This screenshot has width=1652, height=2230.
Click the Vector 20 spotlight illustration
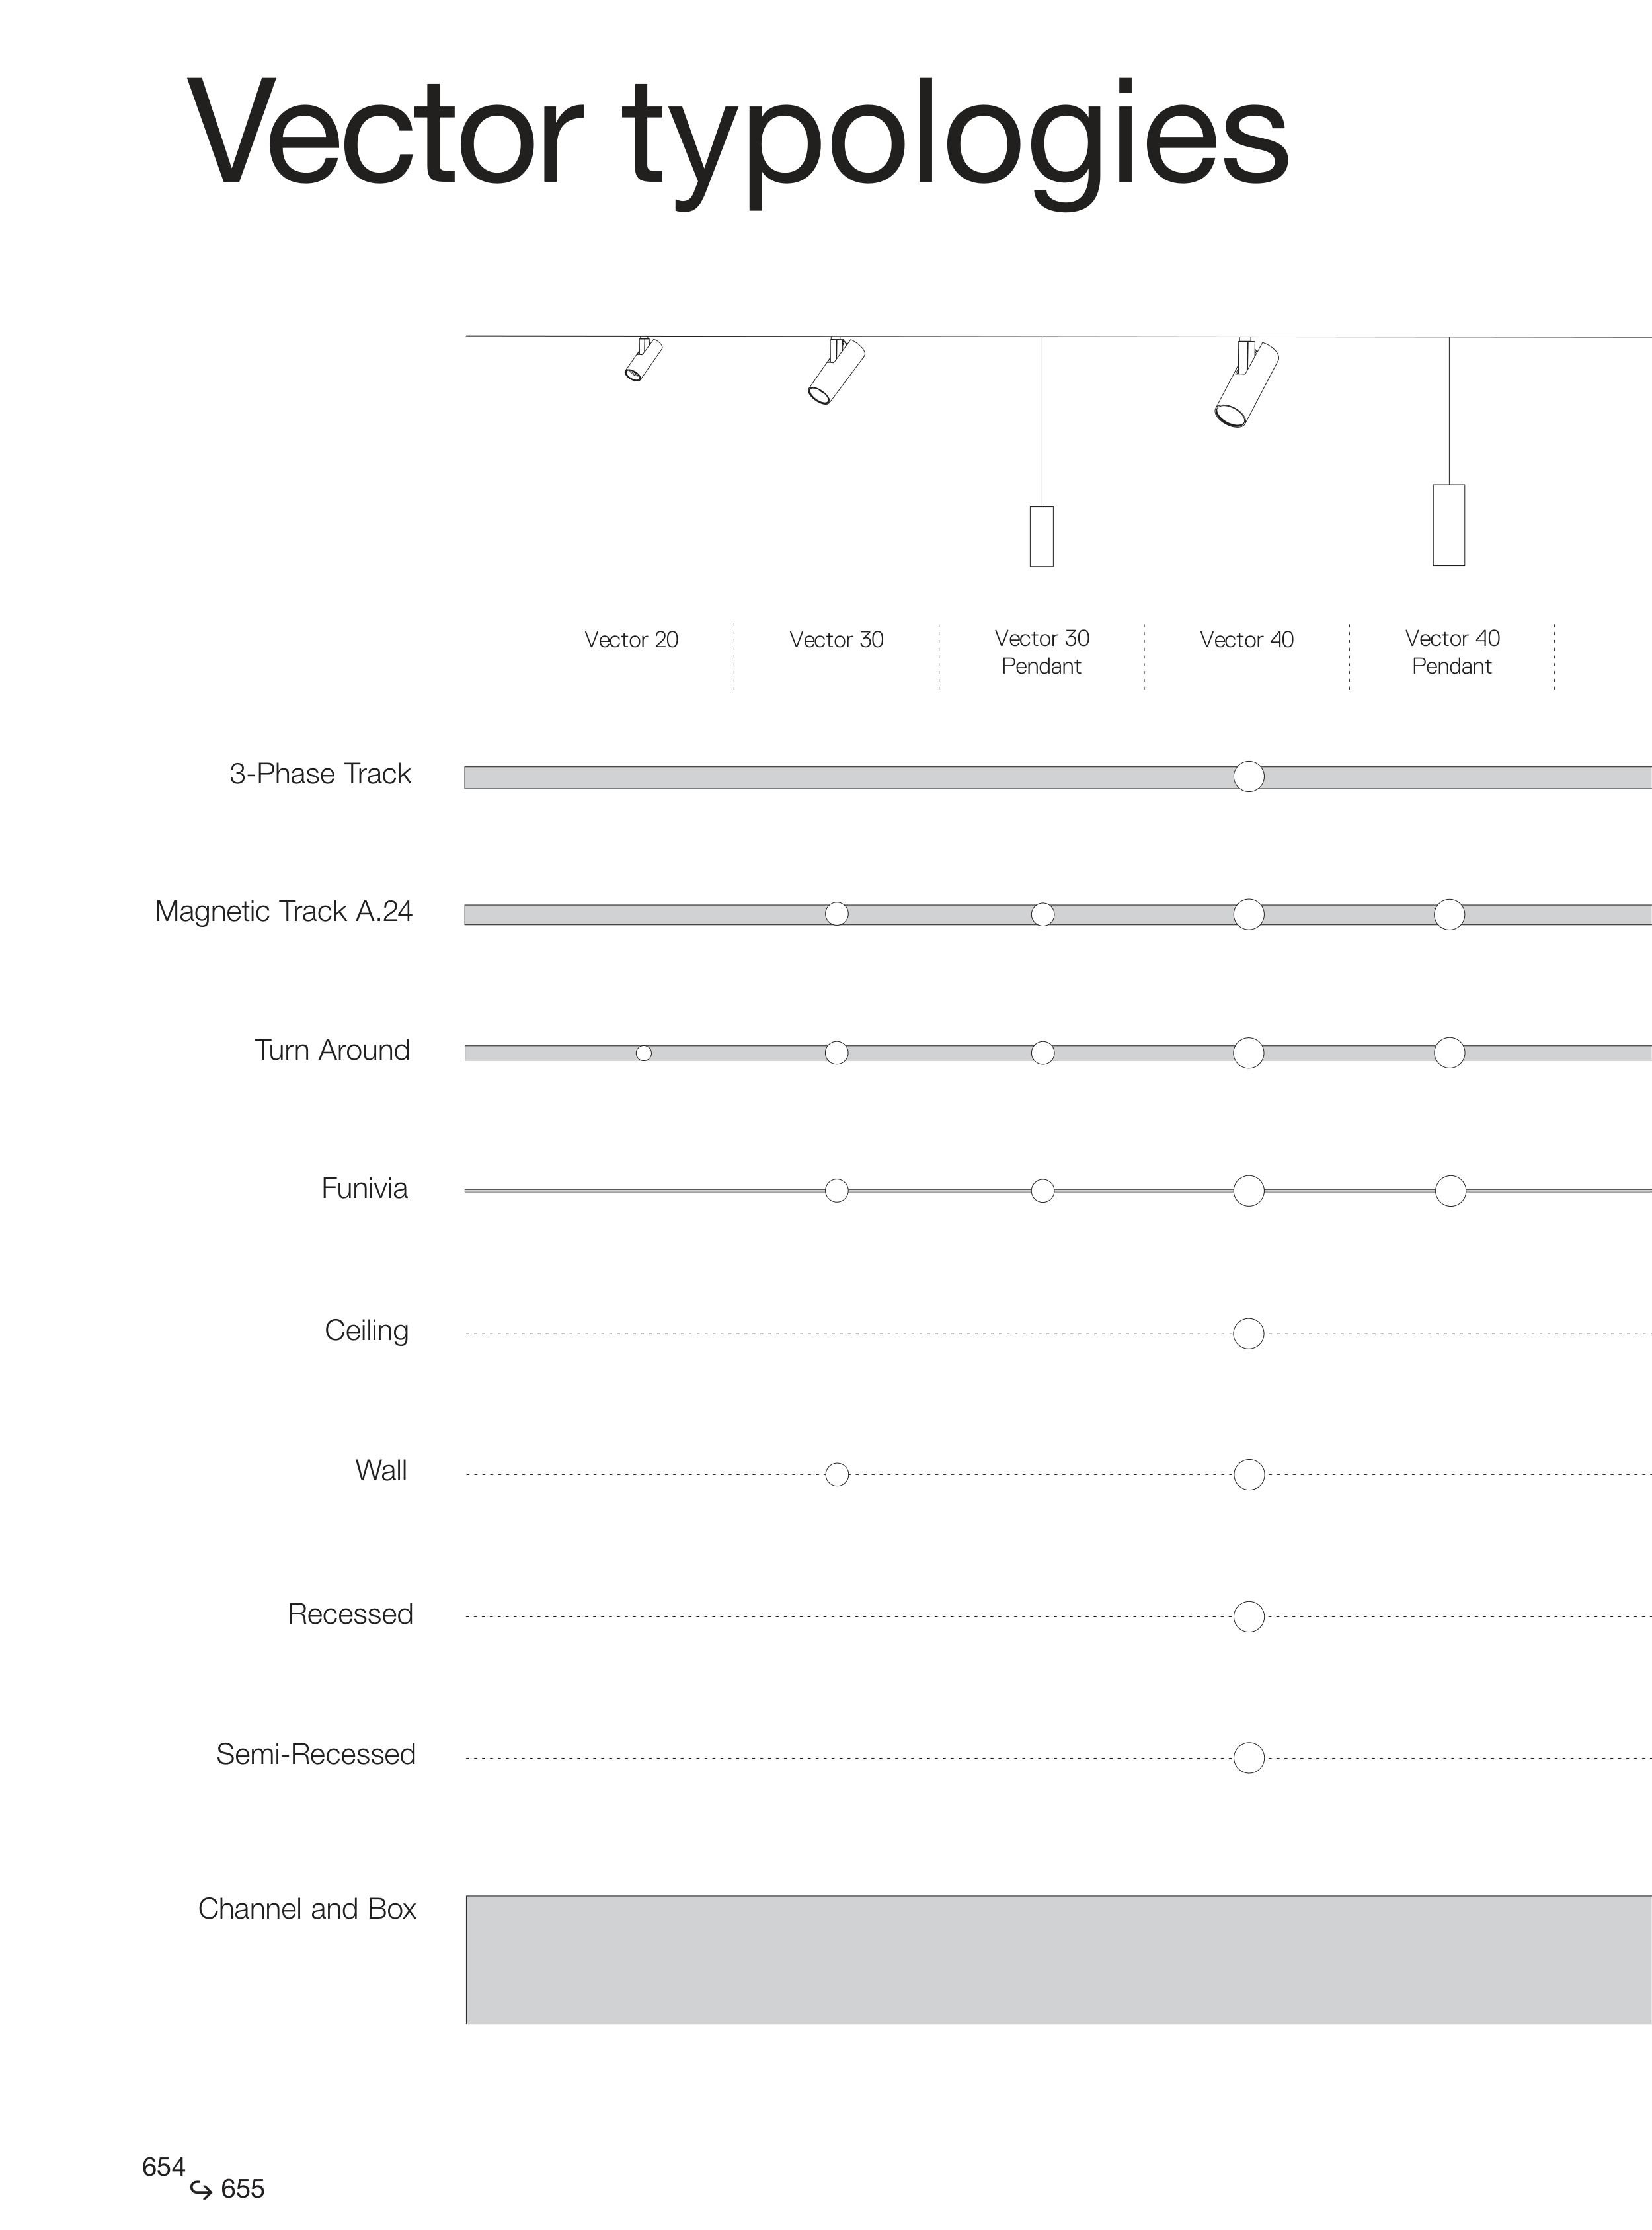pos(643,360)
